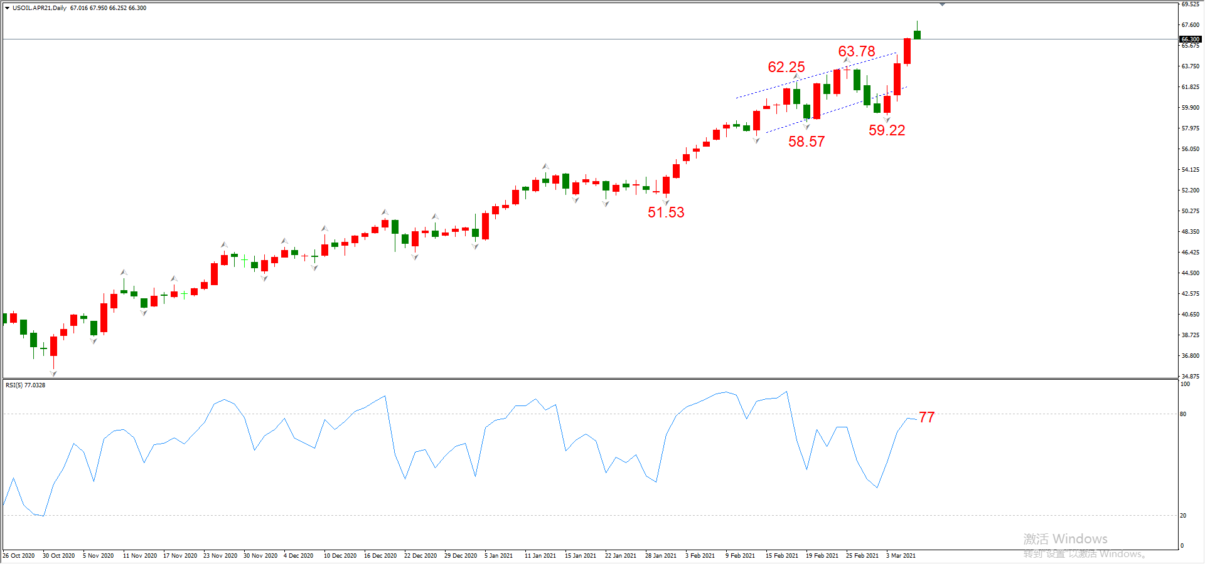Click the 28 Jan 2021 date label
Viewport: 1205px width, 564px height.
661,556
